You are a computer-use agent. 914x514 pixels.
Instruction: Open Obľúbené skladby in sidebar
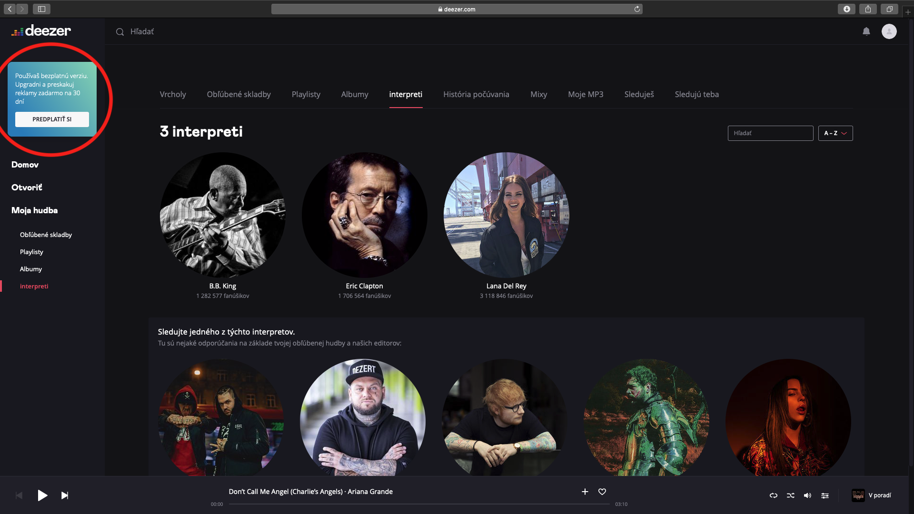(x=46, y=235)
